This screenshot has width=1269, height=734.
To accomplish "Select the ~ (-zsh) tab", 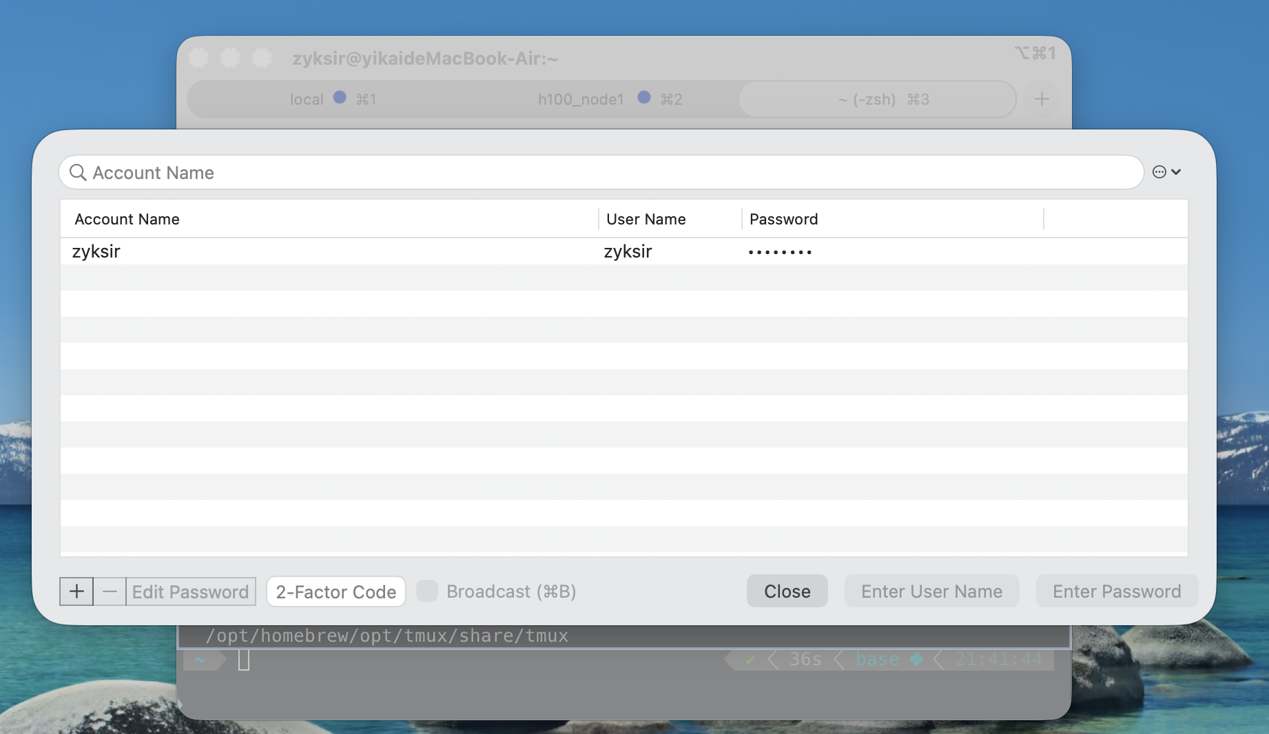I will click(x=878, y=99).
